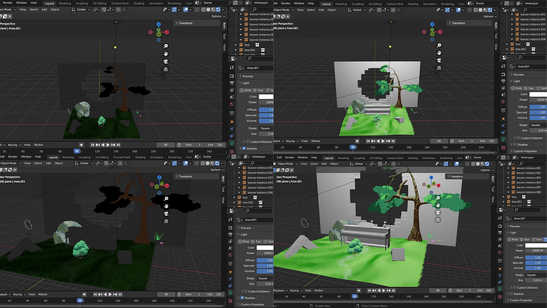The height and width of the screenshot is (308, 547).
Task: Click Specular slider in top-right window
Action: pos(538,112)
